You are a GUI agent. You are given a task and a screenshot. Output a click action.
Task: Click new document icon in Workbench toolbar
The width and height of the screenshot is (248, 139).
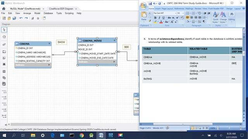click(44, 18)
